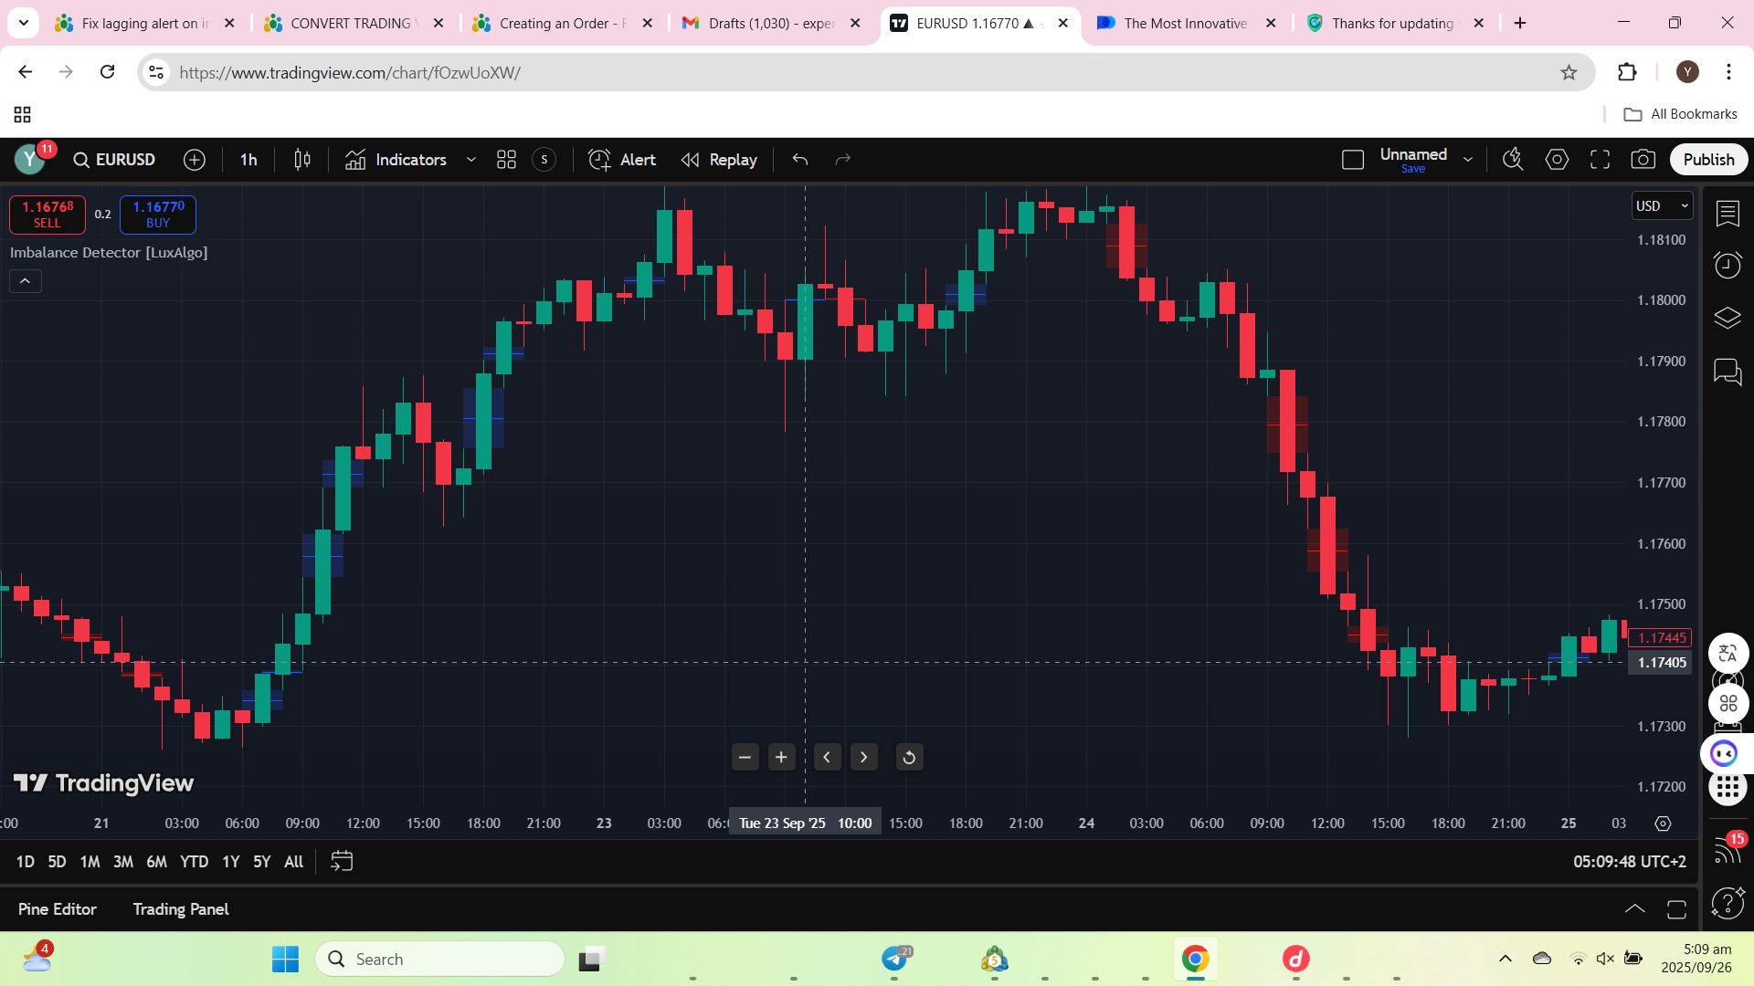This screenshot has width=1754, height=986.
Task: Open the Trading Panel tab
Action: coord(181,909)
